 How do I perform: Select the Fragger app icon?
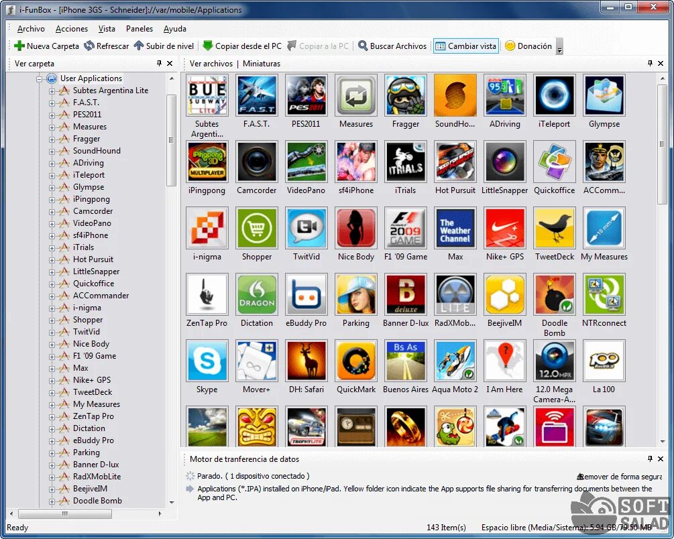(405, 95)
